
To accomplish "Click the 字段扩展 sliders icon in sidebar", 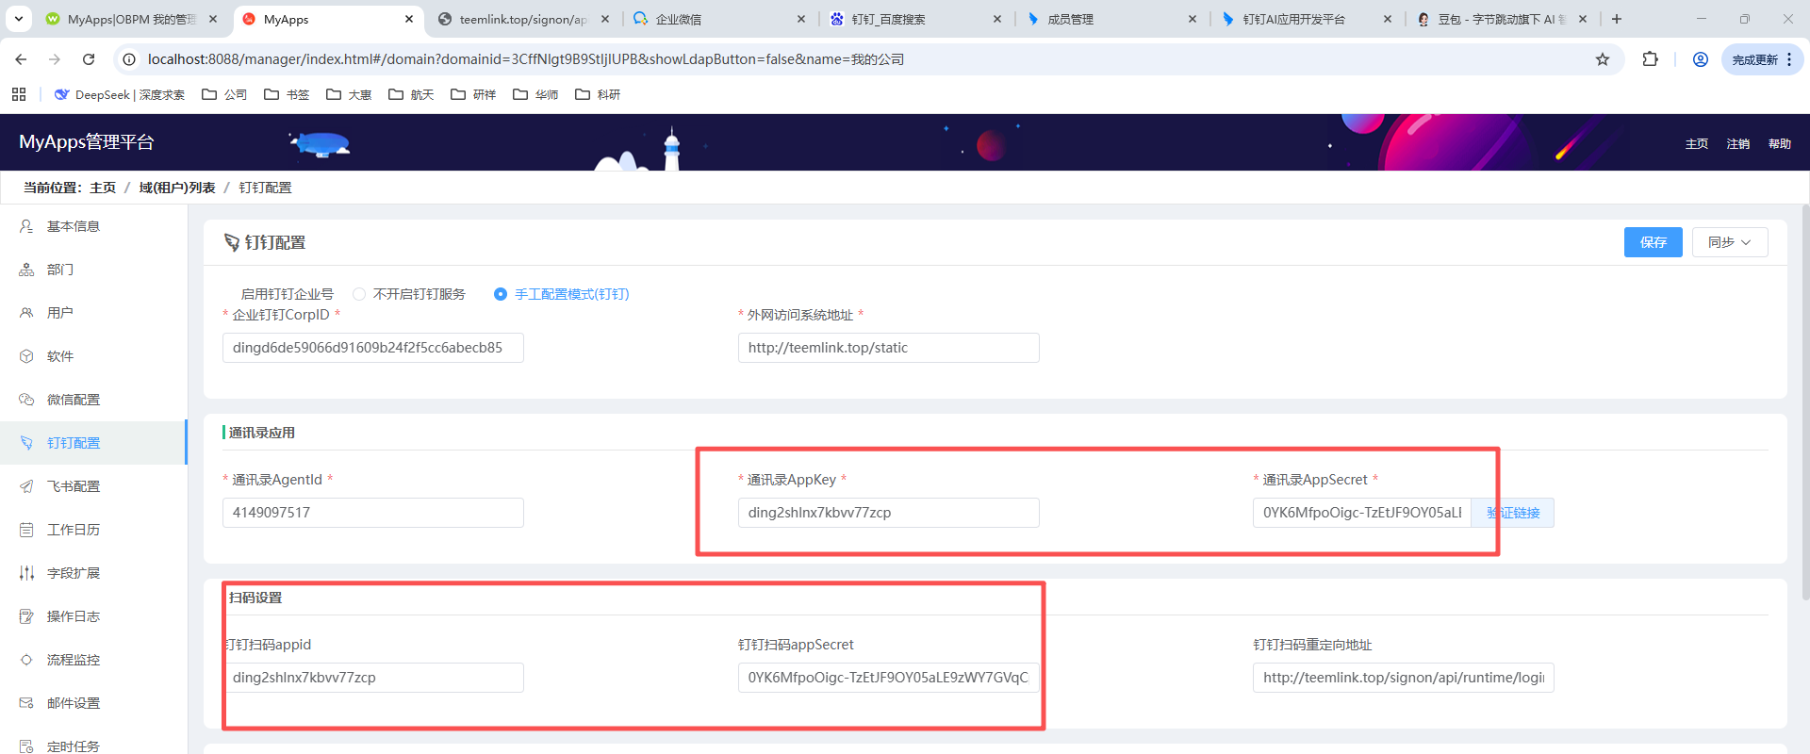I will coord(26,573).
